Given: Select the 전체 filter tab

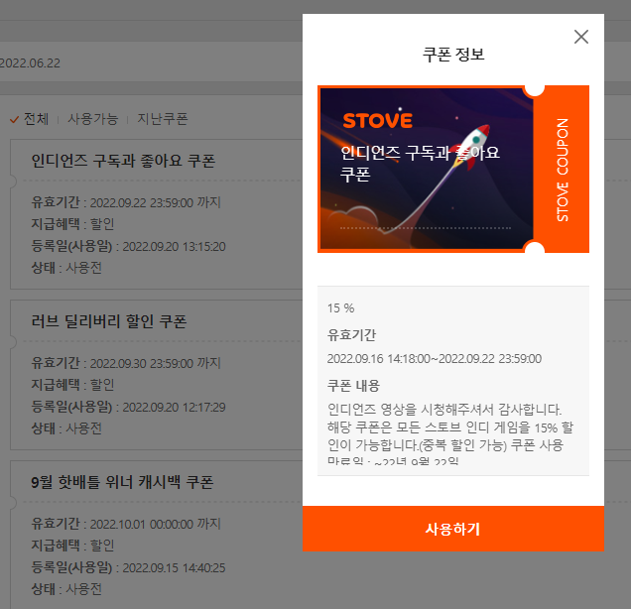Looking at the screenshot, I should 36,119.
